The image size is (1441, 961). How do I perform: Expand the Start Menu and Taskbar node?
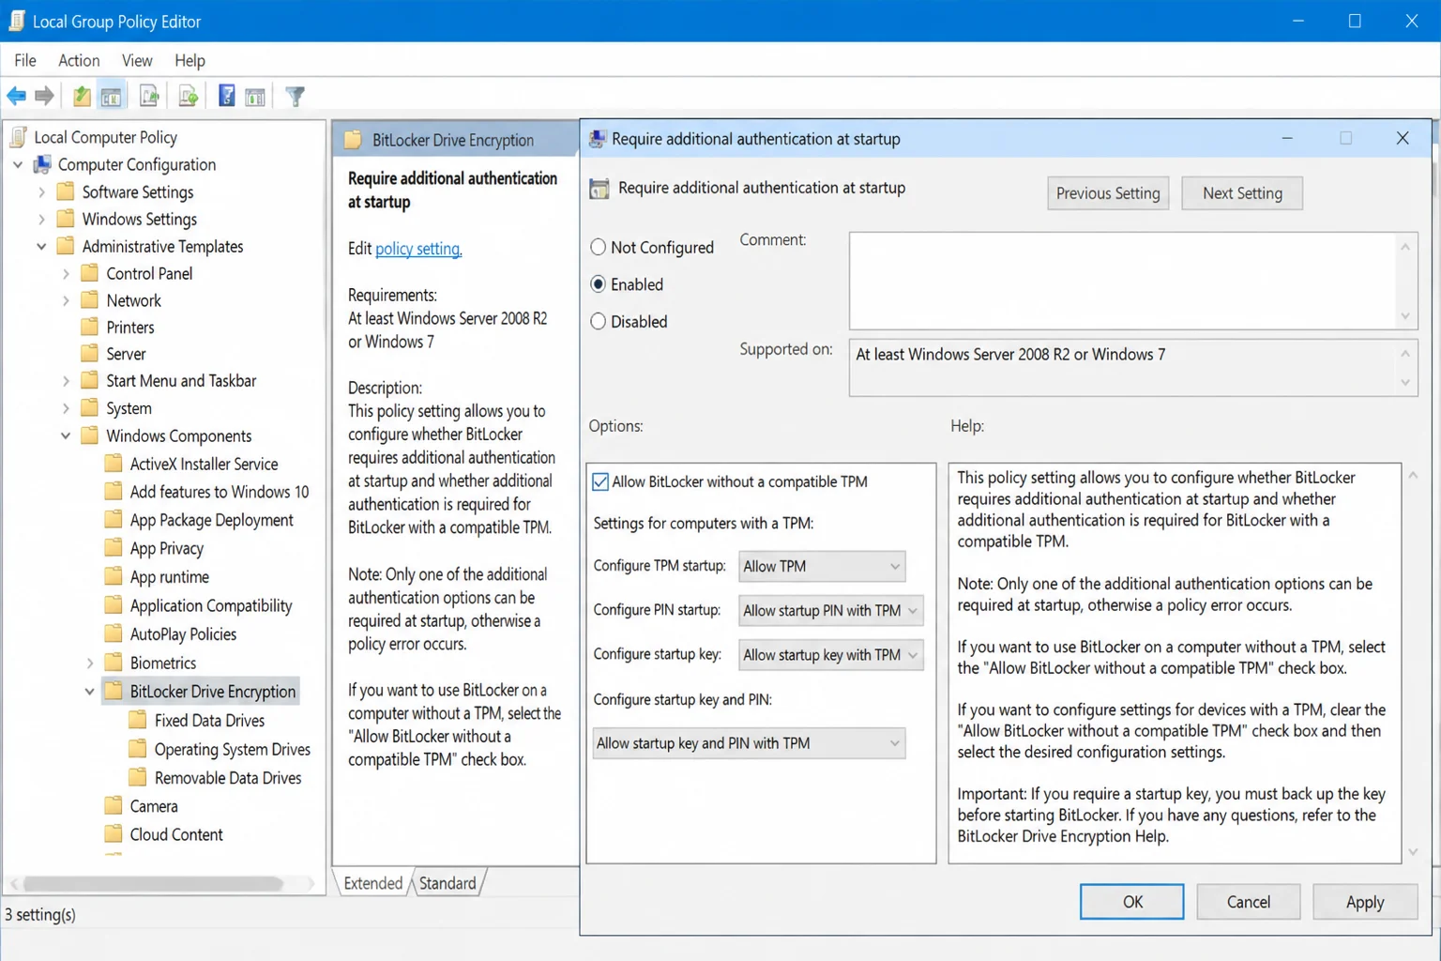(x=66, y=381)
